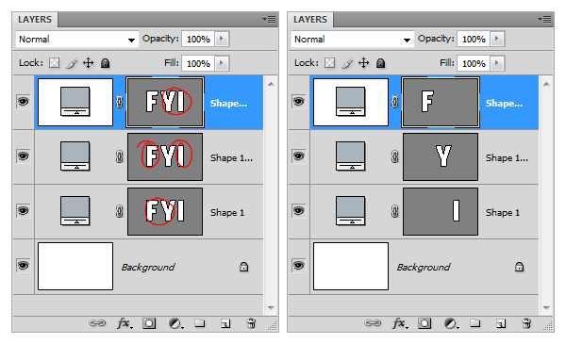Open the Normal blend mode dropdown, left panel
The height and width of the screenshot is (344, 566).
(77, 39)
